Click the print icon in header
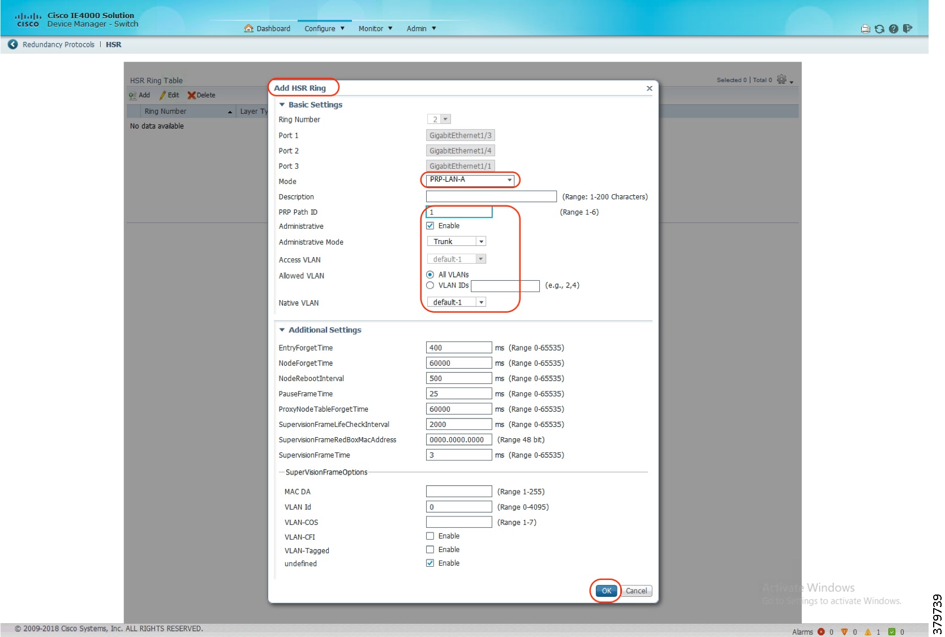Image resolution: width=945 pixels, height=637 pixels. point(865,29)
